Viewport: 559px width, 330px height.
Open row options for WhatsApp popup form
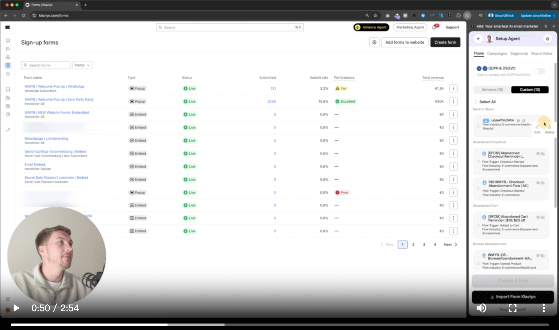tap(453, 88)
